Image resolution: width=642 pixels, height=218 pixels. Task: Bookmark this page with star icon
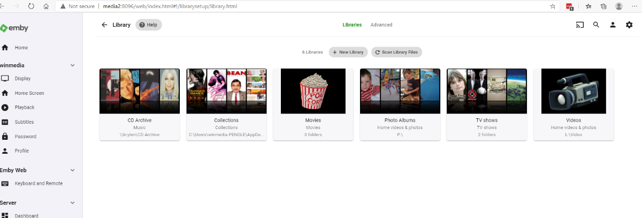pos(553,6)
